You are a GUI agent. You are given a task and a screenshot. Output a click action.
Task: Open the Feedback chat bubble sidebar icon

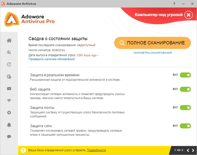(9, 136)
